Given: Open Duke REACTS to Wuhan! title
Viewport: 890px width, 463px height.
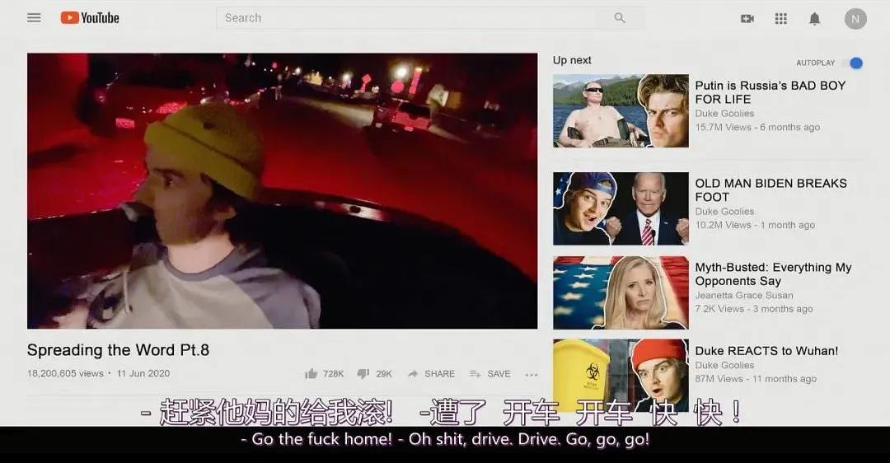Looking at the screenshot, I should (x=766, y=351).
